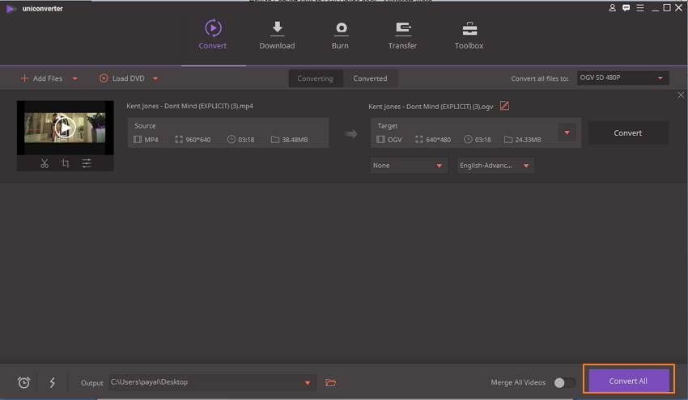The height and width of the screenshot is (400, 688).
Task: Play the Kent Jones video thumbnail
Action: point(65,128)
